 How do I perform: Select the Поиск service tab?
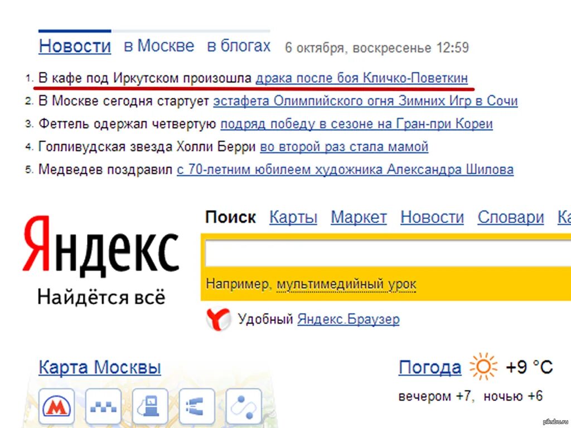(230, 217)
